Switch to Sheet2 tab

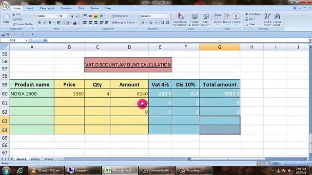pyautogui.click(x=35, y=159)
